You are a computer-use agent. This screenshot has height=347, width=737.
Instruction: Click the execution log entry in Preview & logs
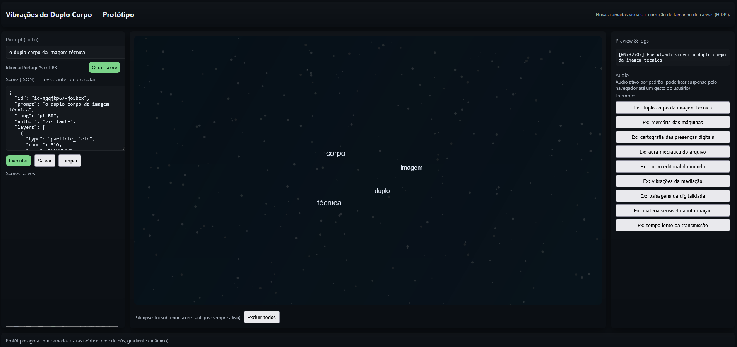pyautogui.click(x=672, y=57)
